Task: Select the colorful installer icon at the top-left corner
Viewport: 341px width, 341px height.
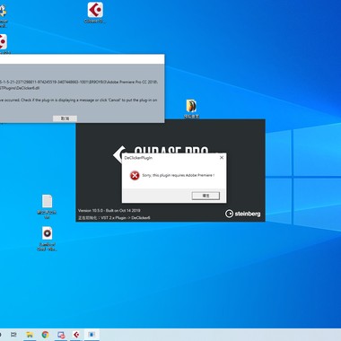Action: 3,15
